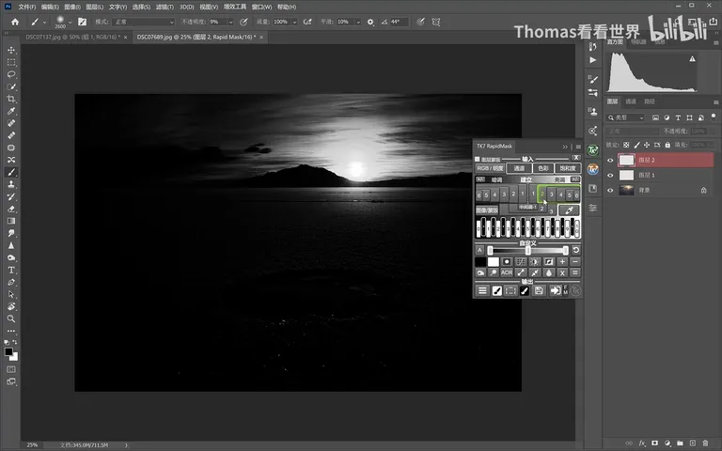Toggle lock position icon in Layers panel
Screen dimensions: 722x451
click(x=647, y=145)
